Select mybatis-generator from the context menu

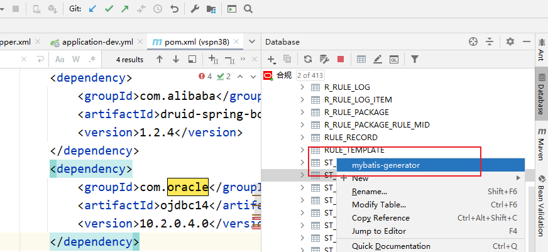(x=385, y=165)
